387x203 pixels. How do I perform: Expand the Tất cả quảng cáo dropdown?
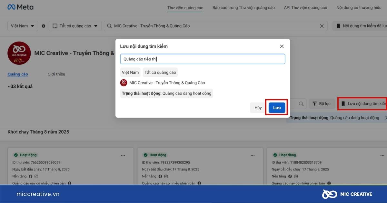click(75, 26)
